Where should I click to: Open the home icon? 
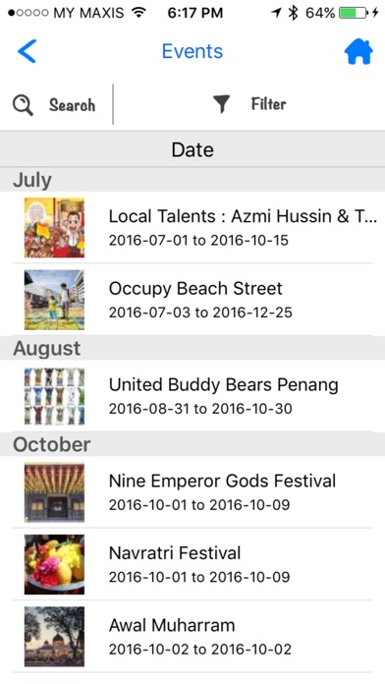(358, 52)
